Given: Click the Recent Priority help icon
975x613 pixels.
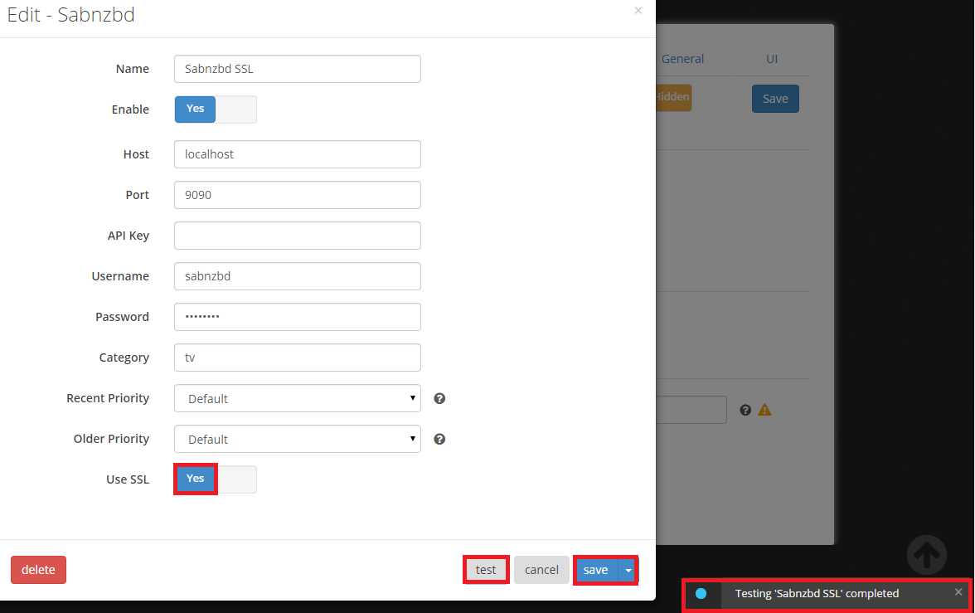Looking at the screenshot, I should click(x=439, y=398).
